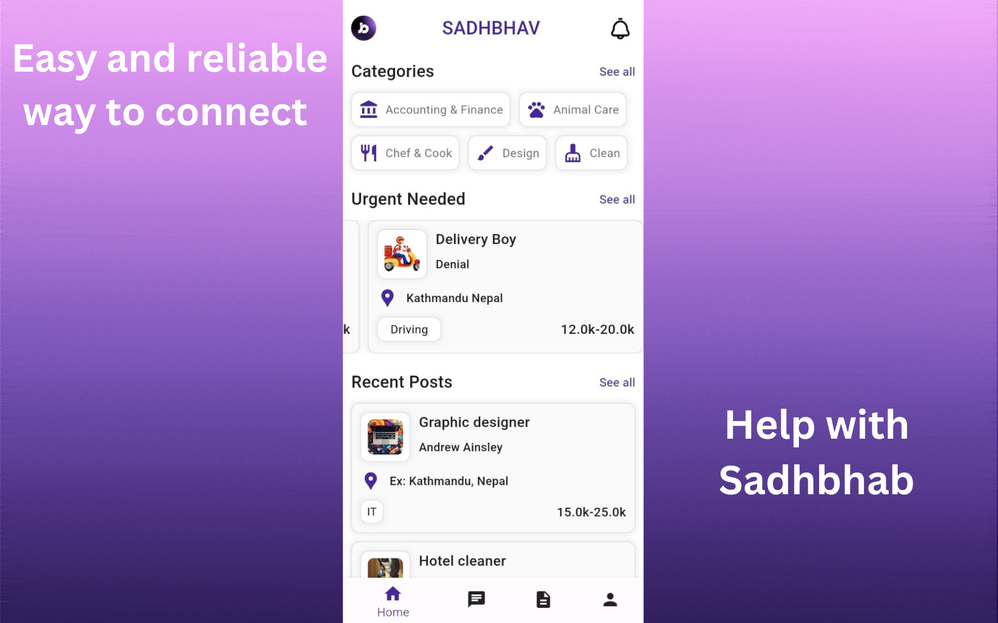Open the notification bell icon

click(x=620, y=29)
